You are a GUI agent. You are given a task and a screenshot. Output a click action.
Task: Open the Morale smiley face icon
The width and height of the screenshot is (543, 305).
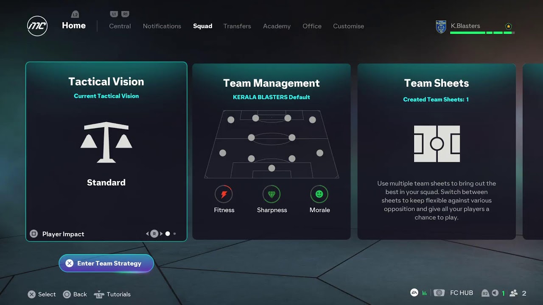[319, 194]
